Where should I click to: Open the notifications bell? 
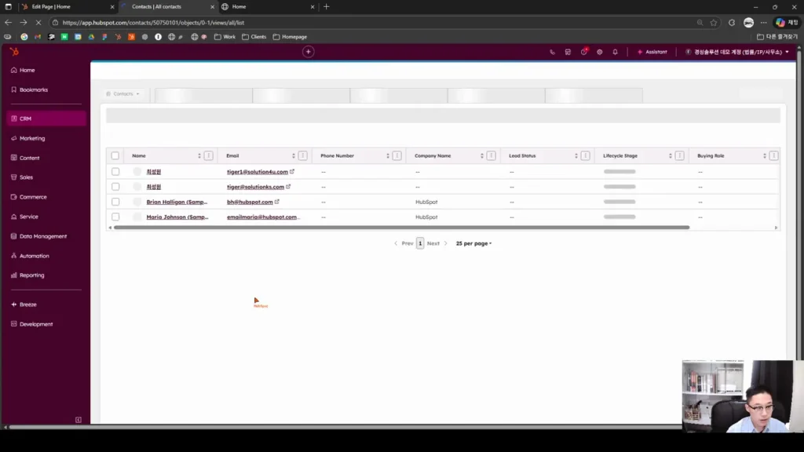616,53
